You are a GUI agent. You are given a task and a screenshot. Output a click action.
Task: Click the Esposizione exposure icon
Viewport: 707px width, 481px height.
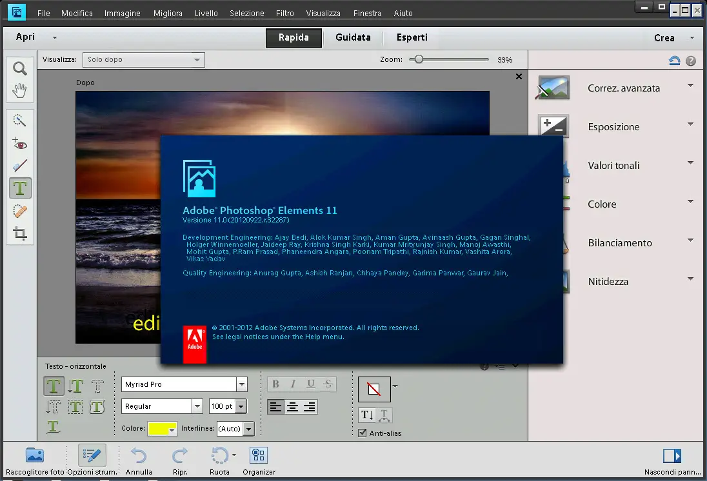point(553,126)
